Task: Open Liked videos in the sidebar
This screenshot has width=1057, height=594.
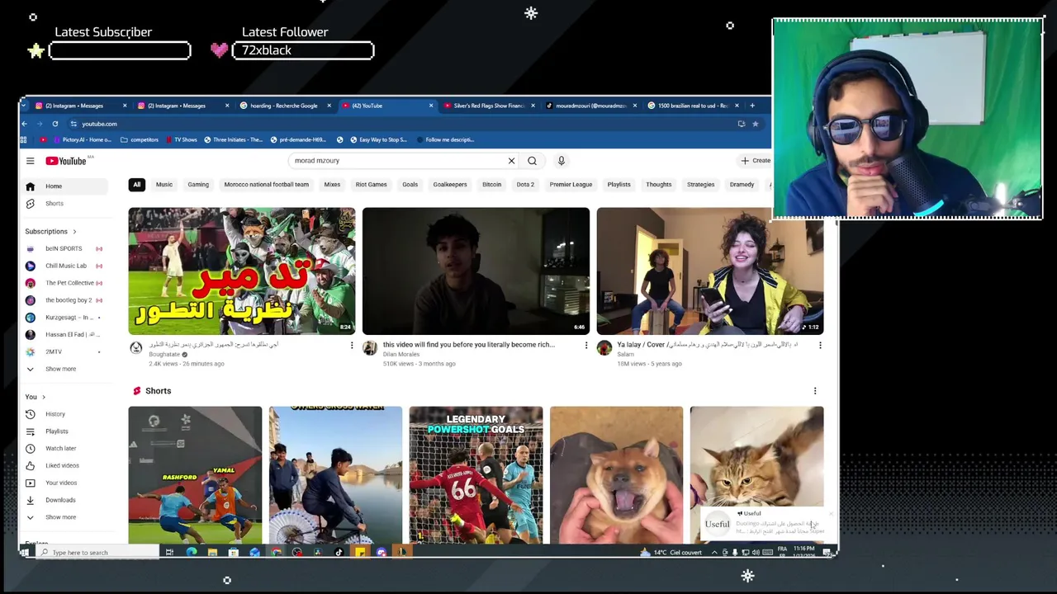Action: pyautogui.click(x=64, y=465)
